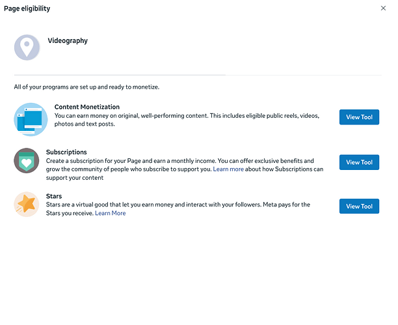The height and width of the screenshot is (325, 398).
Task: Follow Learn more link about Subscriptions
Action: coord(228,169)
